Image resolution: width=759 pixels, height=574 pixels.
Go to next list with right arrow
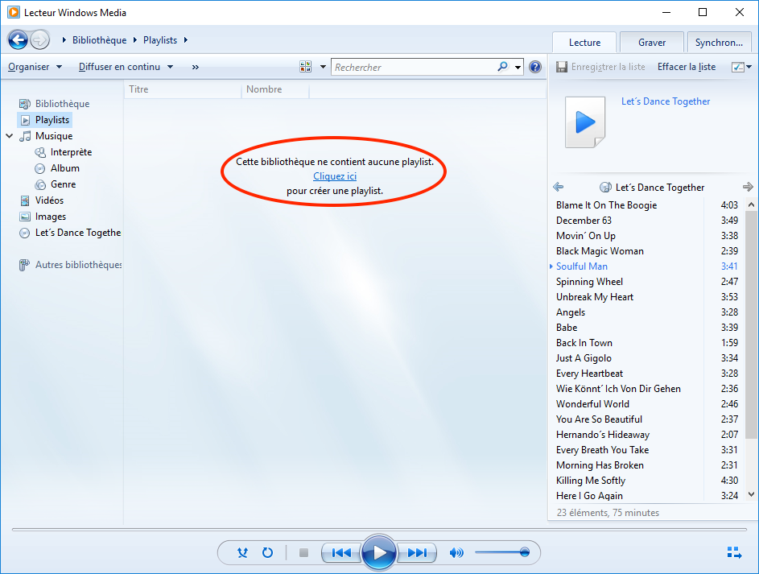(748, 187)
